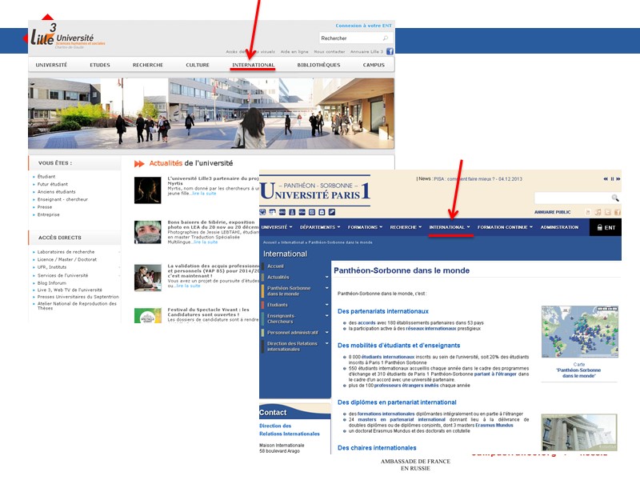640x480 pixels.
Task: Open the Aide en ligne link
Action: [294, 51]
